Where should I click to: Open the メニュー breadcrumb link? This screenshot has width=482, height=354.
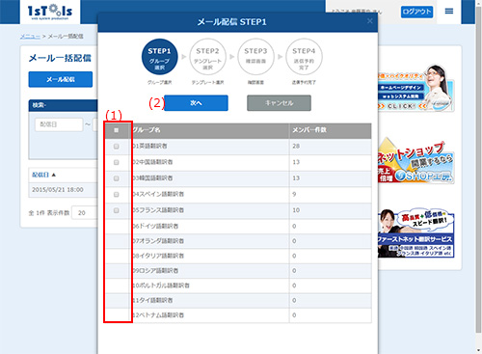coord(30,37)
